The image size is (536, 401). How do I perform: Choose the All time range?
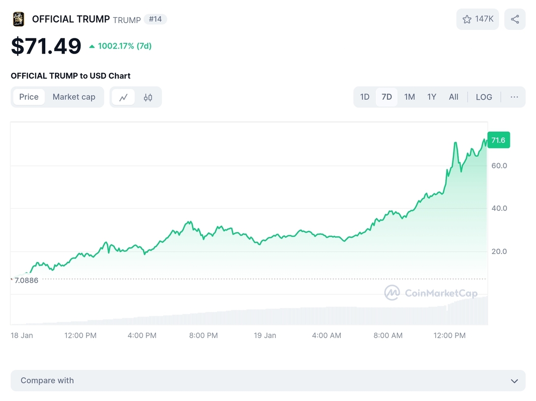point(453,97)
